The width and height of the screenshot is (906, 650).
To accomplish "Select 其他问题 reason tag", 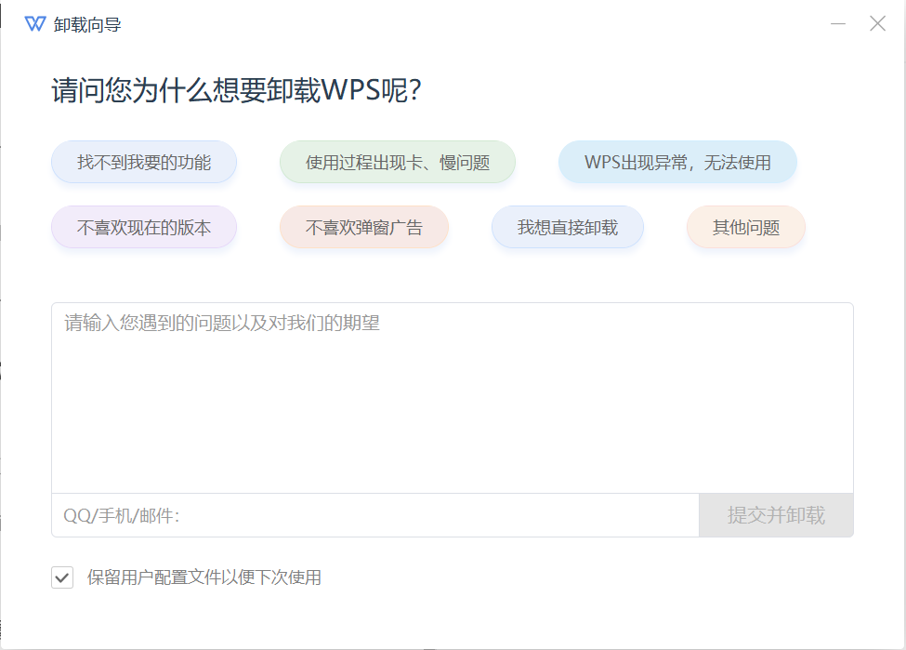I will (x=746, y=227).
